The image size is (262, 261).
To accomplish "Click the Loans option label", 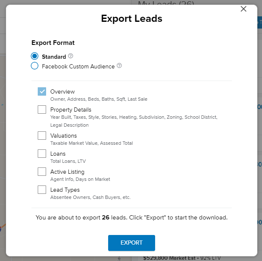I will click(x=58, y=154).
